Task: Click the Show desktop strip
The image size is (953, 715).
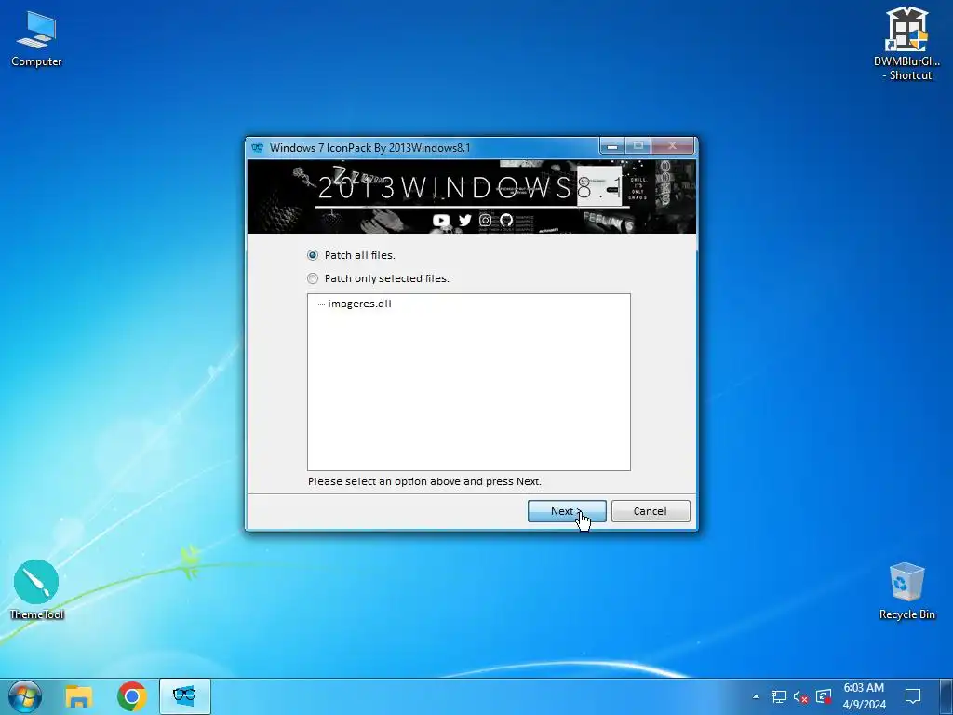Action: (946, 696)
